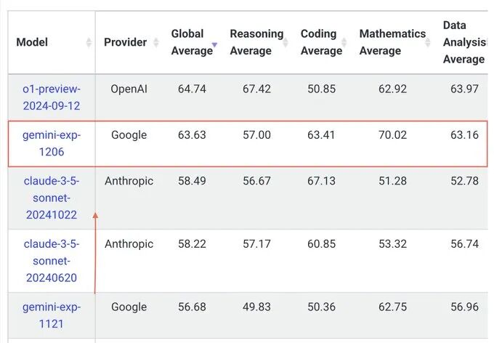Open o1-preview-2024-09-12 model link
494x343 pixels.
pos(52,97)
